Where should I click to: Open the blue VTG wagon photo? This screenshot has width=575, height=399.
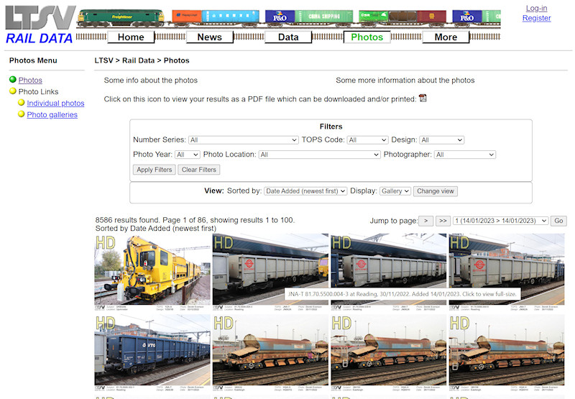152,352
